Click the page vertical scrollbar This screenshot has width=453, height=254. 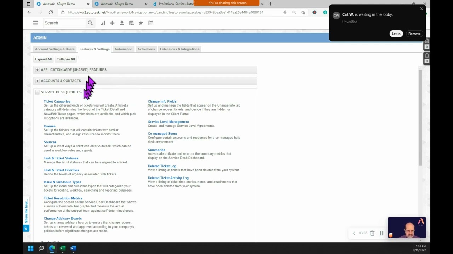(420, 117)
